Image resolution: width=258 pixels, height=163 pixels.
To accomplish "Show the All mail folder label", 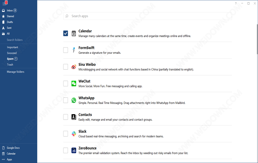I will [8, 34].
